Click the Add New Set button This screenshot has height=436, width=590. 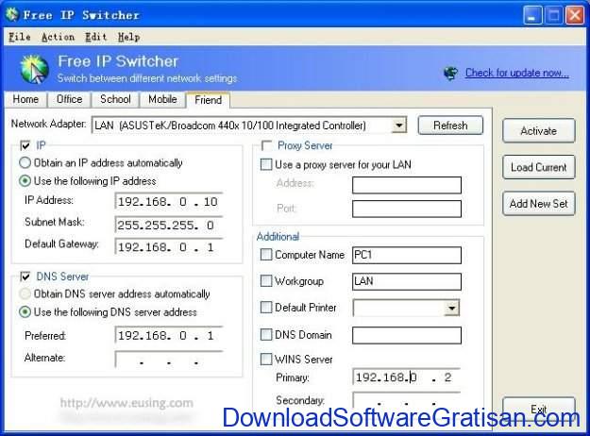coord(538,204)
